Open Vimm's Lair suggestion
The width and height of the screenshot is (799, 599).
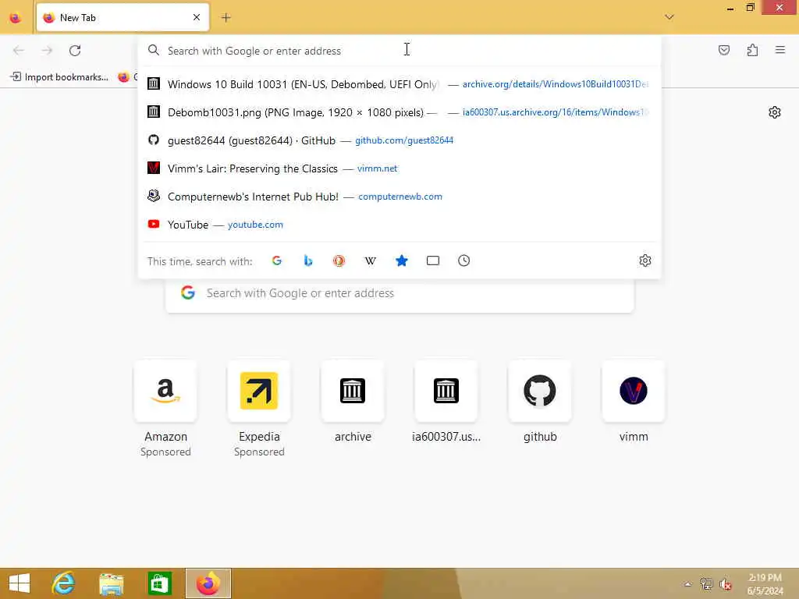(x=399, y=168)
